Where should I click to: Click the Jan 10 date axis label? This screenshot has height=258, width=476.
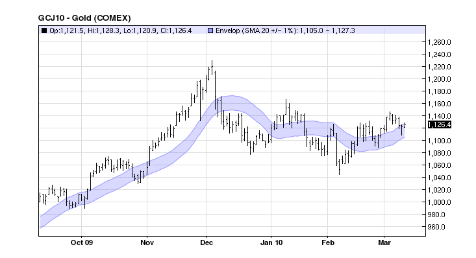[271, 242]
